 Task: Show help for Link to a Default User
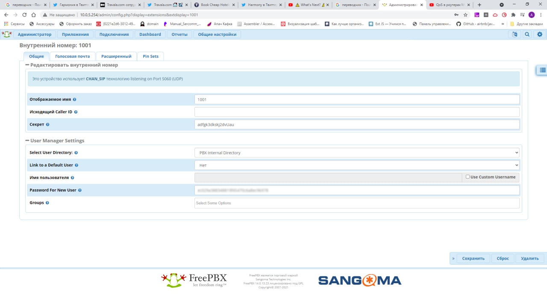coord(76,165)
